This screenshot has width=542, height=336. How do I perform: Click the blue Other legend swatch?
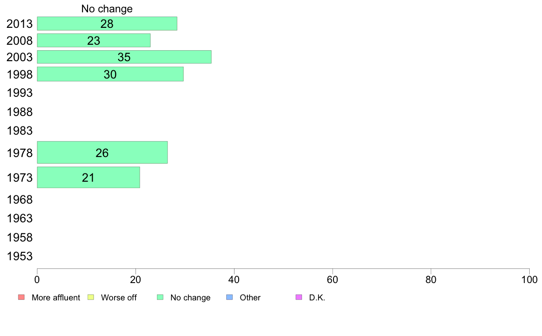point(229,297)
